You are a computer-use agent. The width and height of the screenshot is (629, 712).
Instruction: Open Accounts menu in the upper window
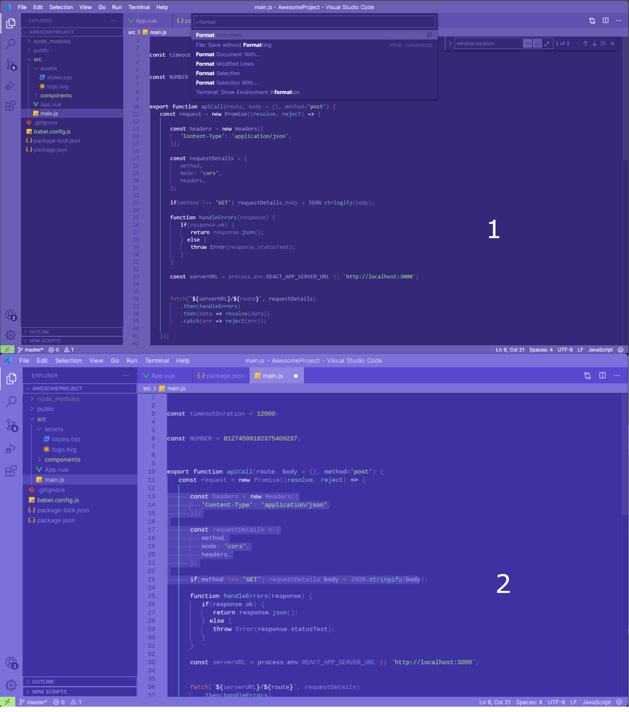click(11, 315)
